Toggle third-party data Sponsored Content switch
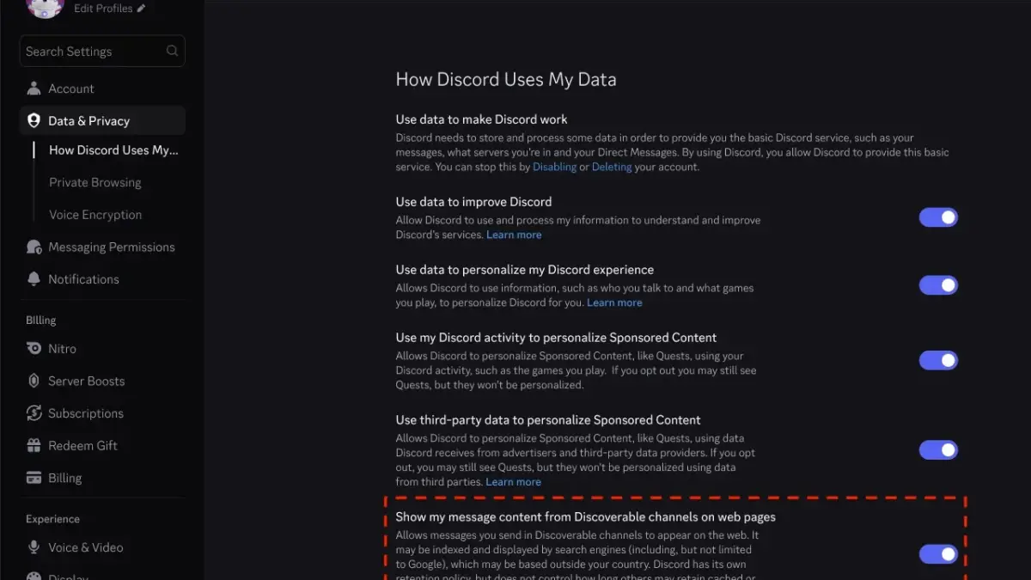This screenshot has height=580, width=1031. point(938,449)
